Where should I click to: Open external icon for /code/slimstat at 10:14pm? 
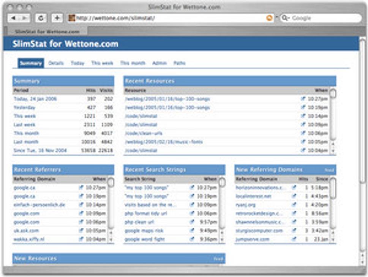pyautogui.click(x=303, y=116)
